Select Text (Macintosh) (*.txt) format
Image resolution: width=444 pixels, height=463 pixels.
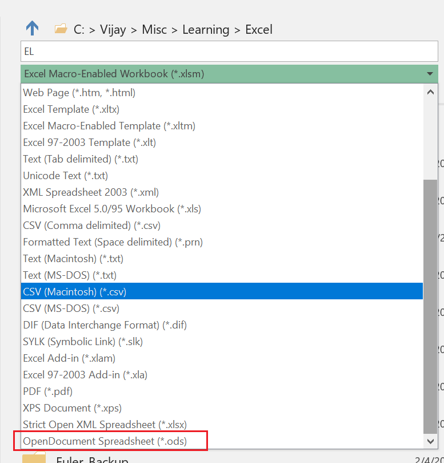(222, 259)
